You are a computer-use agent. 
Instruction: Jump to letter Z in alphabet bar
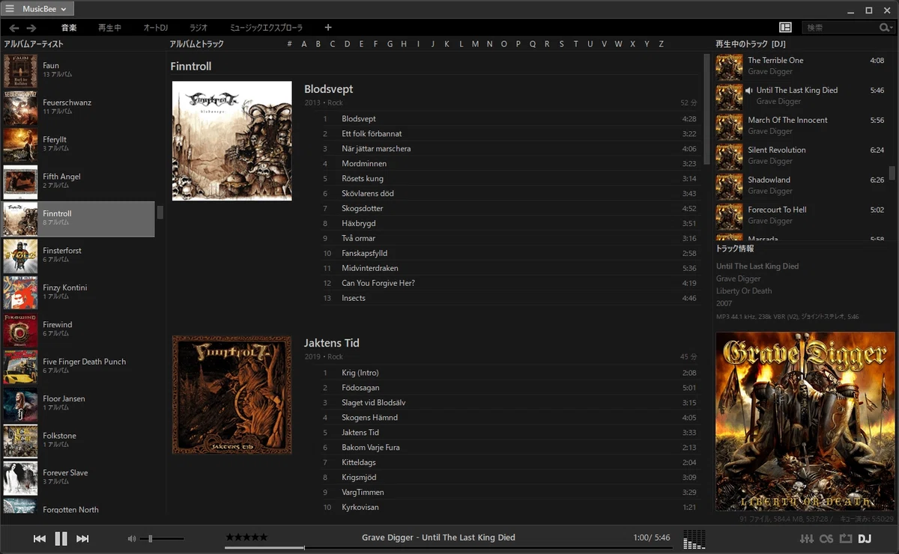click(x=661, y=44)
